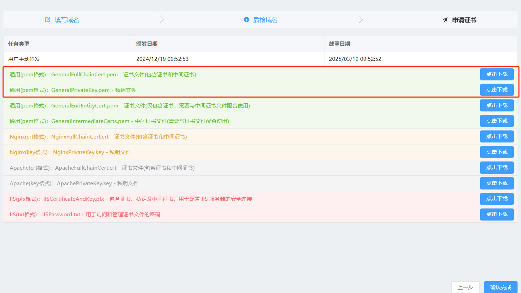This screenshot has height=293, width=521.
Task: Download IISCertificateAndKey.pfx file
Action: click(x=496, y=199)
